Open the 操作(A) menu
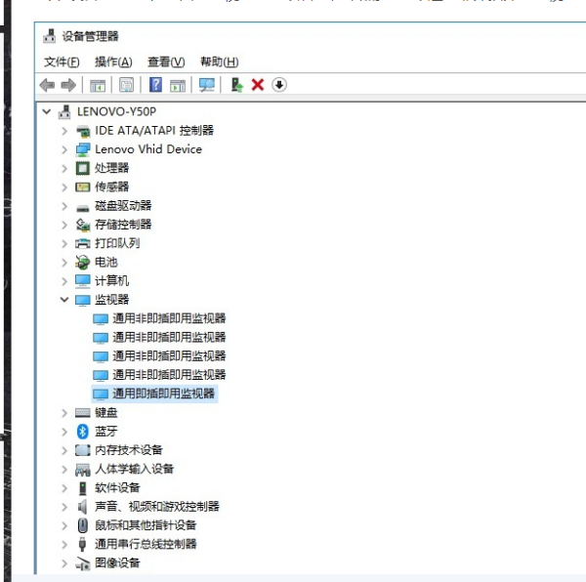This screenshot has height=582, width=586. [x=113, y=62]
